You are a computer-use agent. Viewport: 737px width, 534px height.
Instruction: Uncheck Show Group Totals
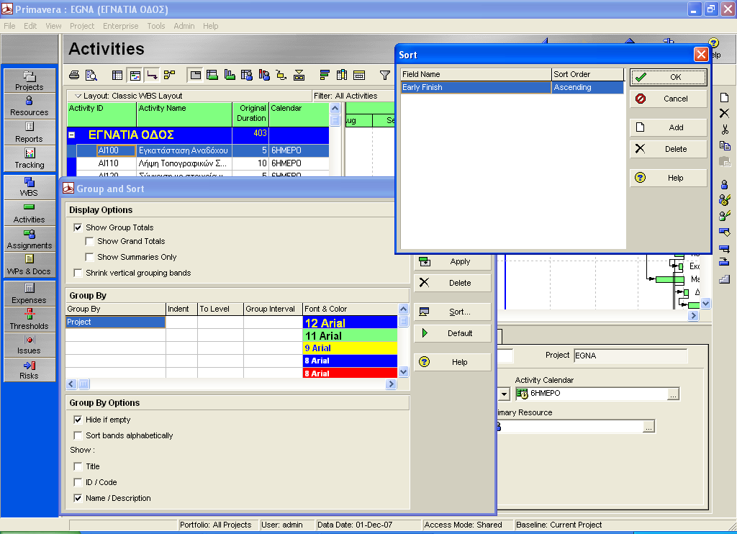point(78,227)
